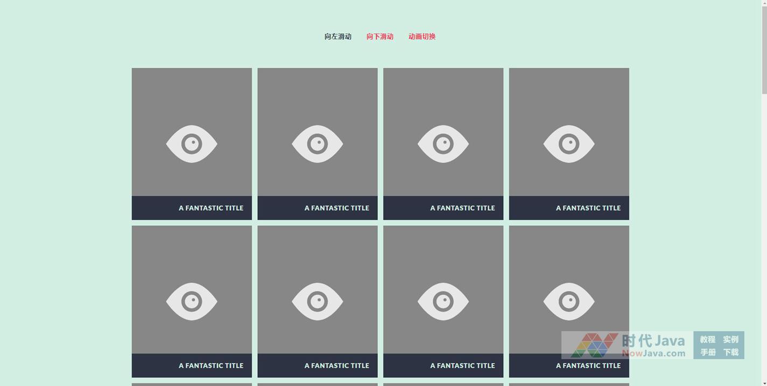Open the 教程 link in the NowJava banner

pos(707,339)
